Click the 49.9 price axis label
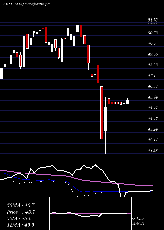The image size is (164, 230). 152,44
